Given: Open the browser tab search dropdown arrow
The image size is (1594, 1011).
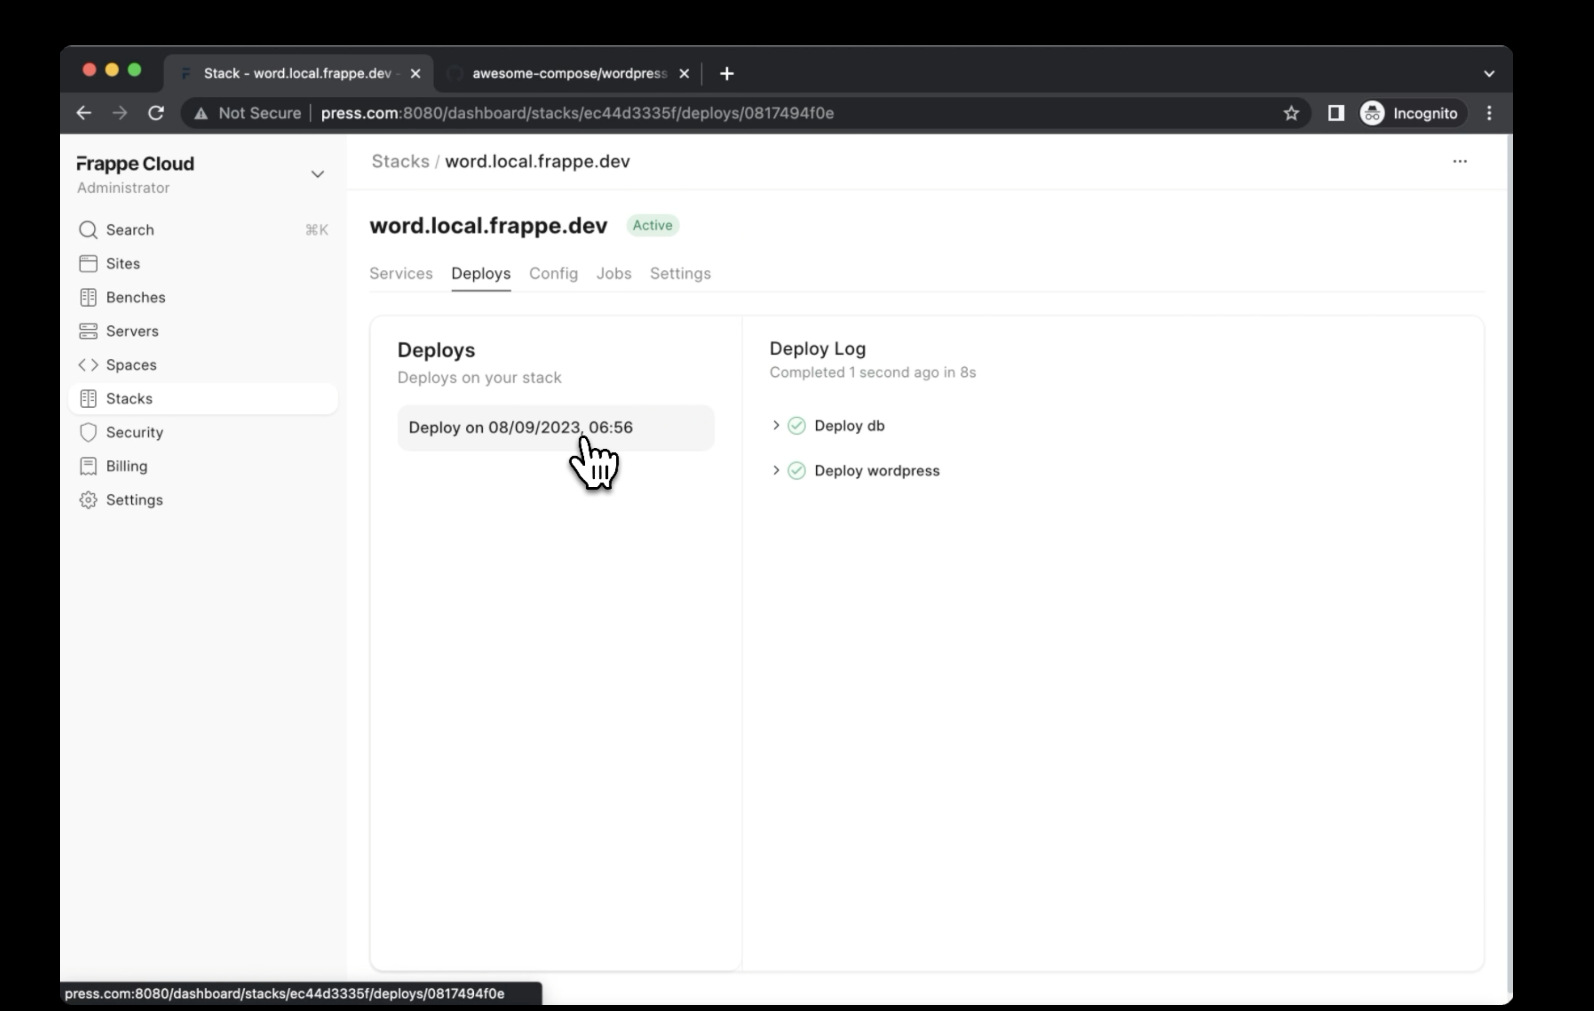Looking at the screenshot, I should [x=1489, y=74].
